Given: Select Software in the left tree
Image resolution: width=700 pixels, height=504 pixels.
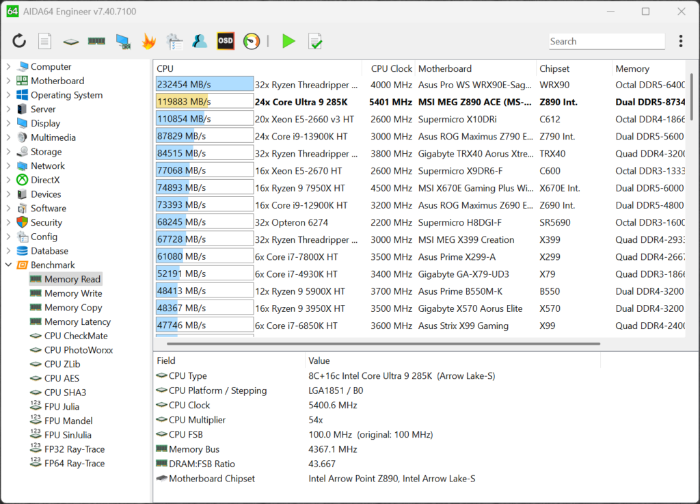Looking at the screenshot, I should point(49,209).
